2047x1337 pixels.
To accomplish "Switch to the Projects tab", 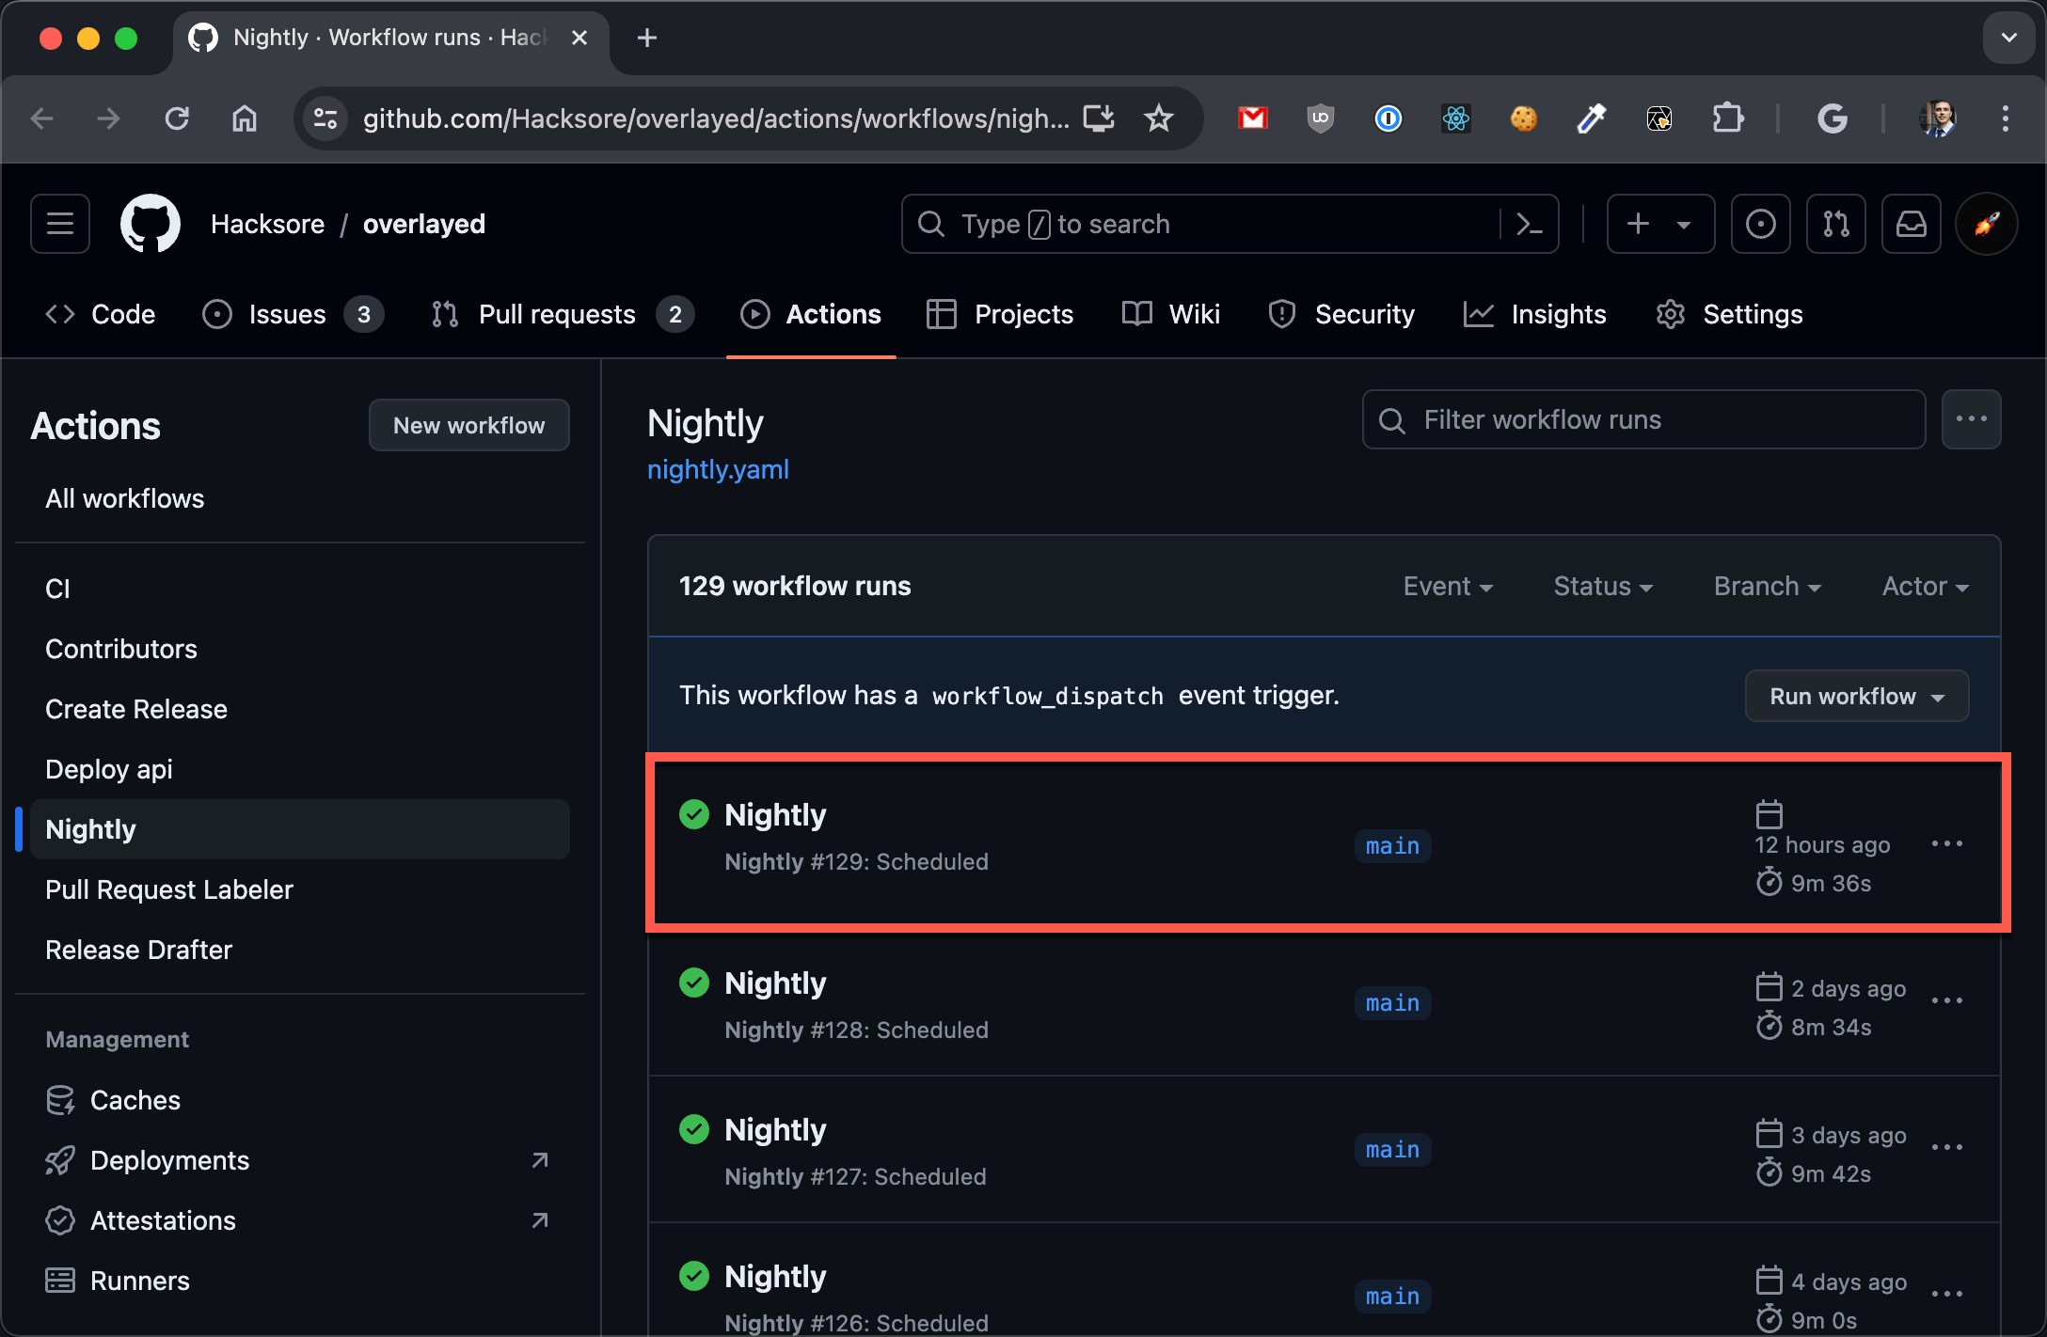I will tap(1000, 314).
